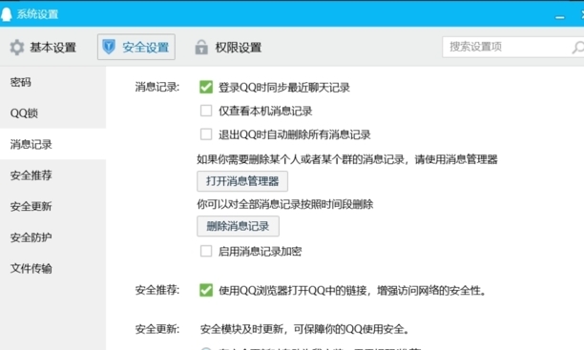This screenshot has width=584, height=350.
Task: Click the 安全更新: section label
Action: coord(157,329)
